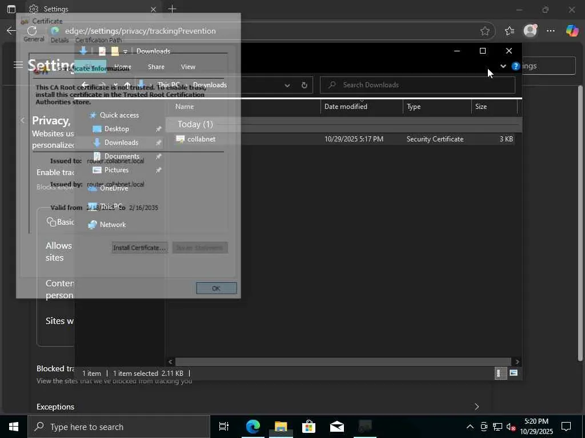Click taskbar search box

pos(119,427)
